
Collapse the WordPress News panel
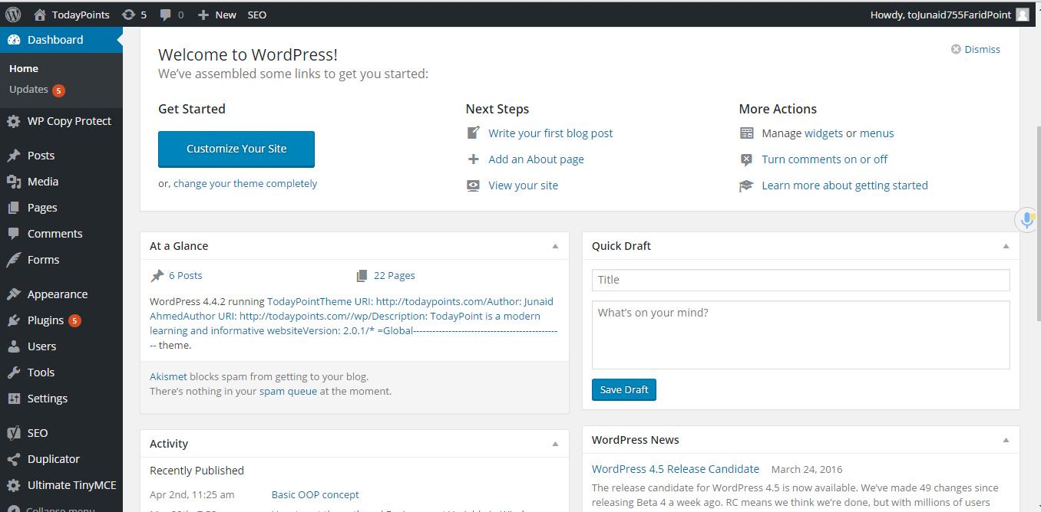point(1006,439)
